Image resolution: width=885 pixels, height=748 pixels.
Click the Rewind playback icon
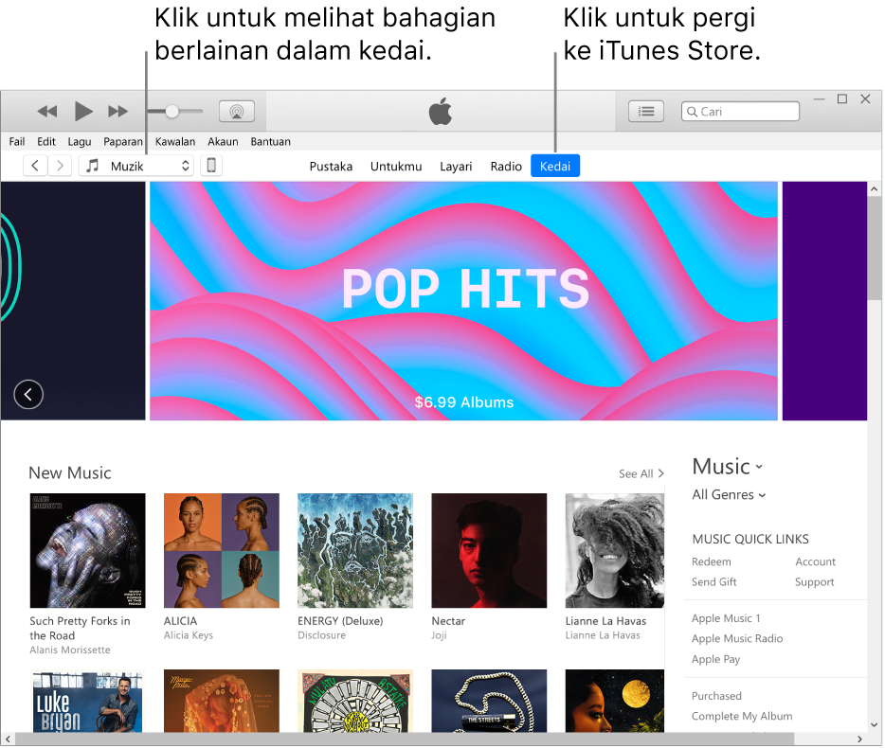[x=46, y=111]
